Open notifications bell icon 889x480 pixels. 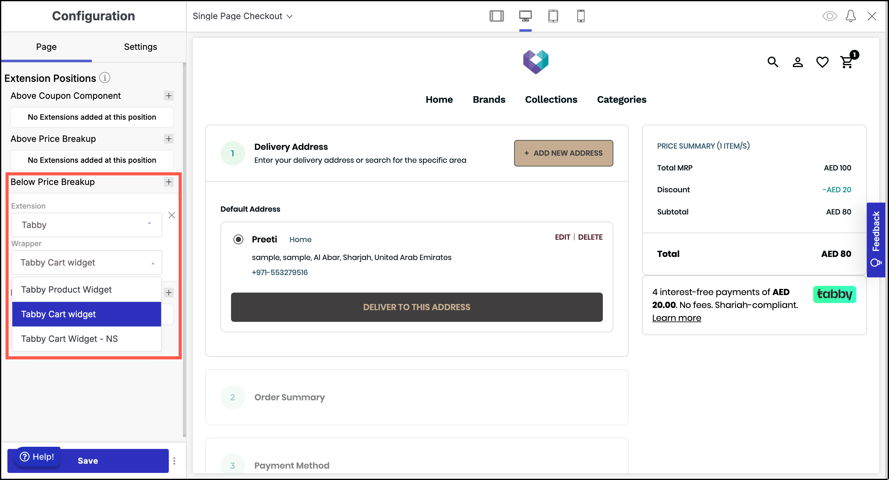[851, 16]
